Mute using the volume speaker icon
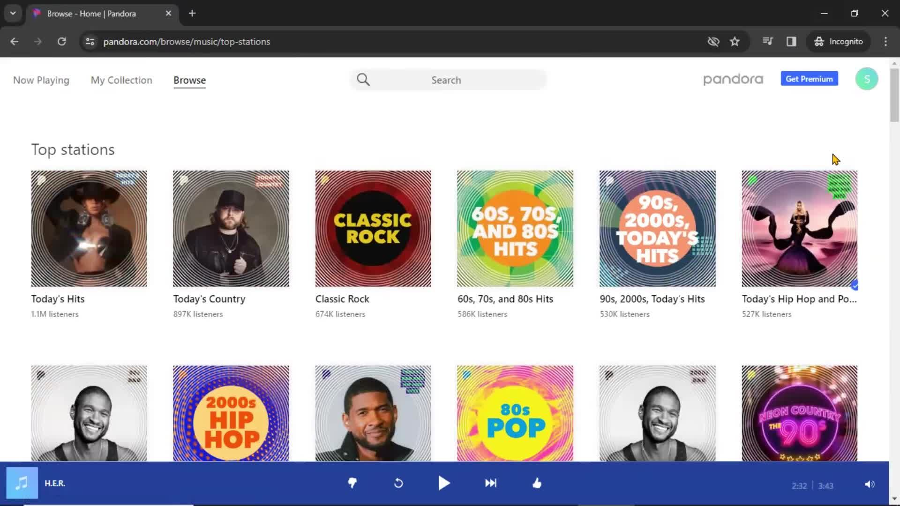Screen dimensions: 900x506 coord(870,484)
